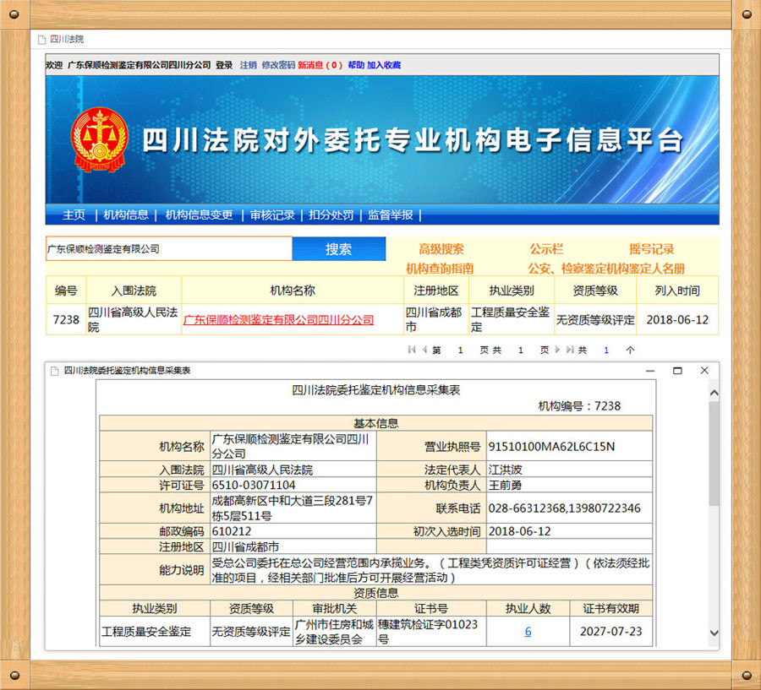
Task: Click result row number 7238
Action: (66, 320)
